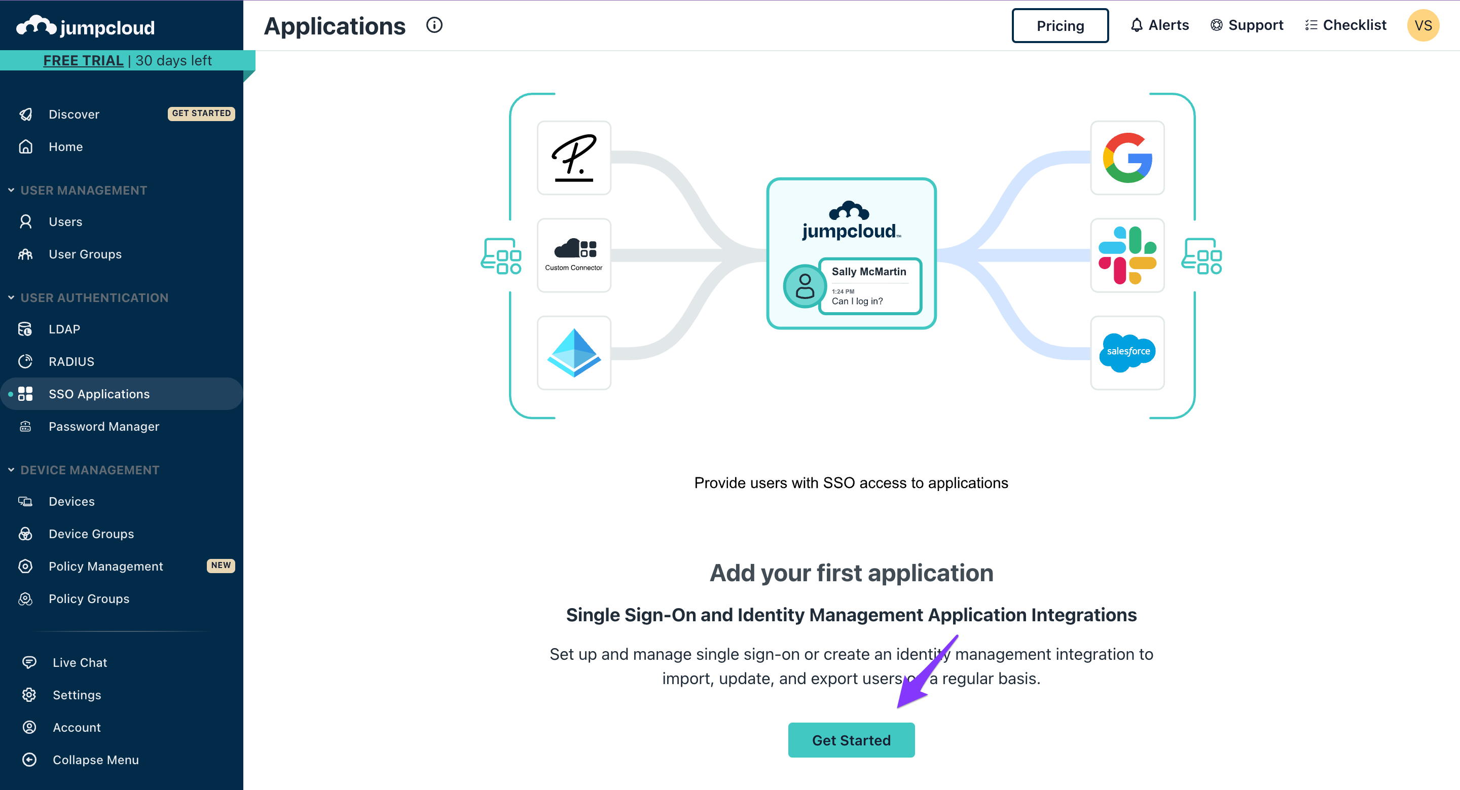Click the Slack app tile
The image size is (1460, 790).
pos(1127,255)
